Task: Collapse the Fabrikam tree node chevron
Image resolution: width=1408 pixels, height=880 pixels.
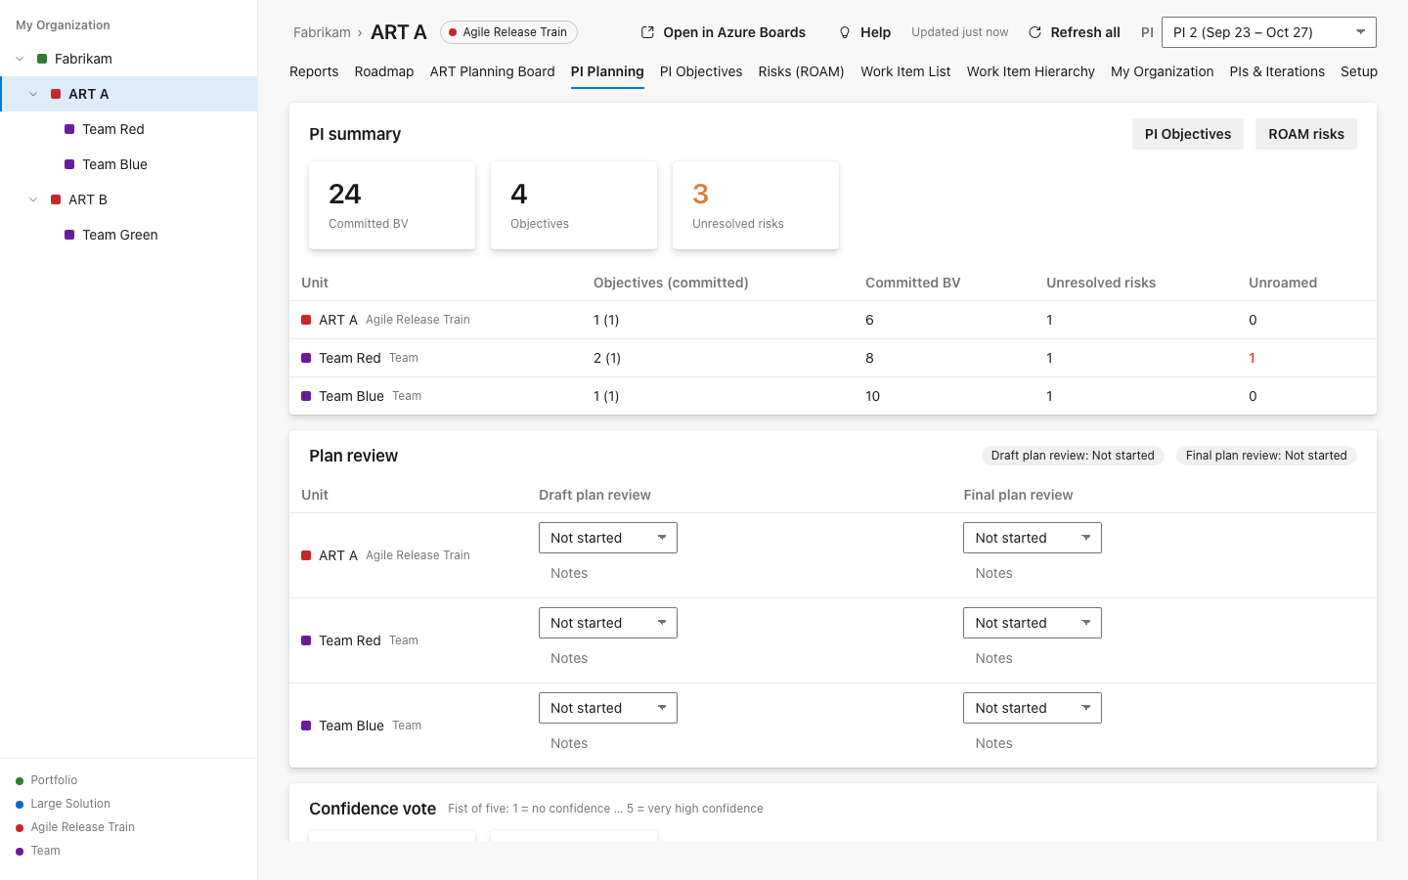Action: click(x=20, y=59)
